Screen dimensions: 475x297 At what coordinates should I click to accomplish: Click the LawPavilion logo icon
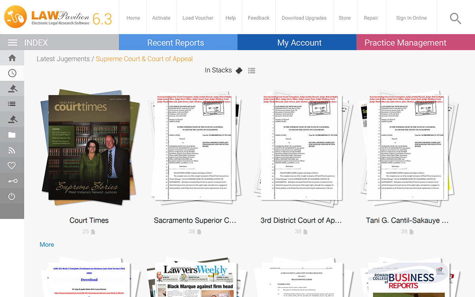click(x=15, y=16)
